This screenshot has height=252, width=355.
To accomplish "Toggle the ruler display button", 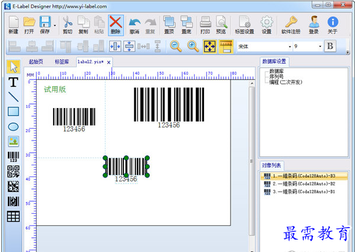I will point(226,46).
